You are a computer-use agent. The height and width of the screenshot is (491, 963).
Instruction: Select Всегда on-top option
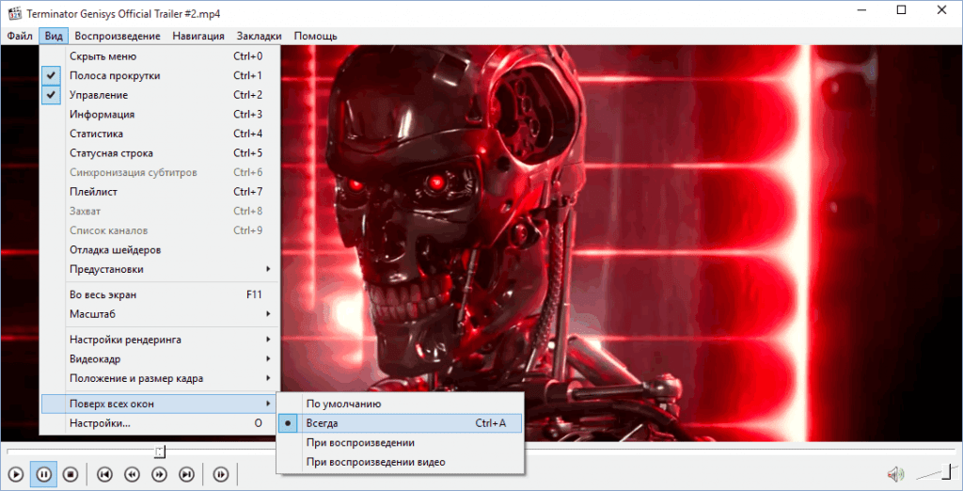pos(400,423)
